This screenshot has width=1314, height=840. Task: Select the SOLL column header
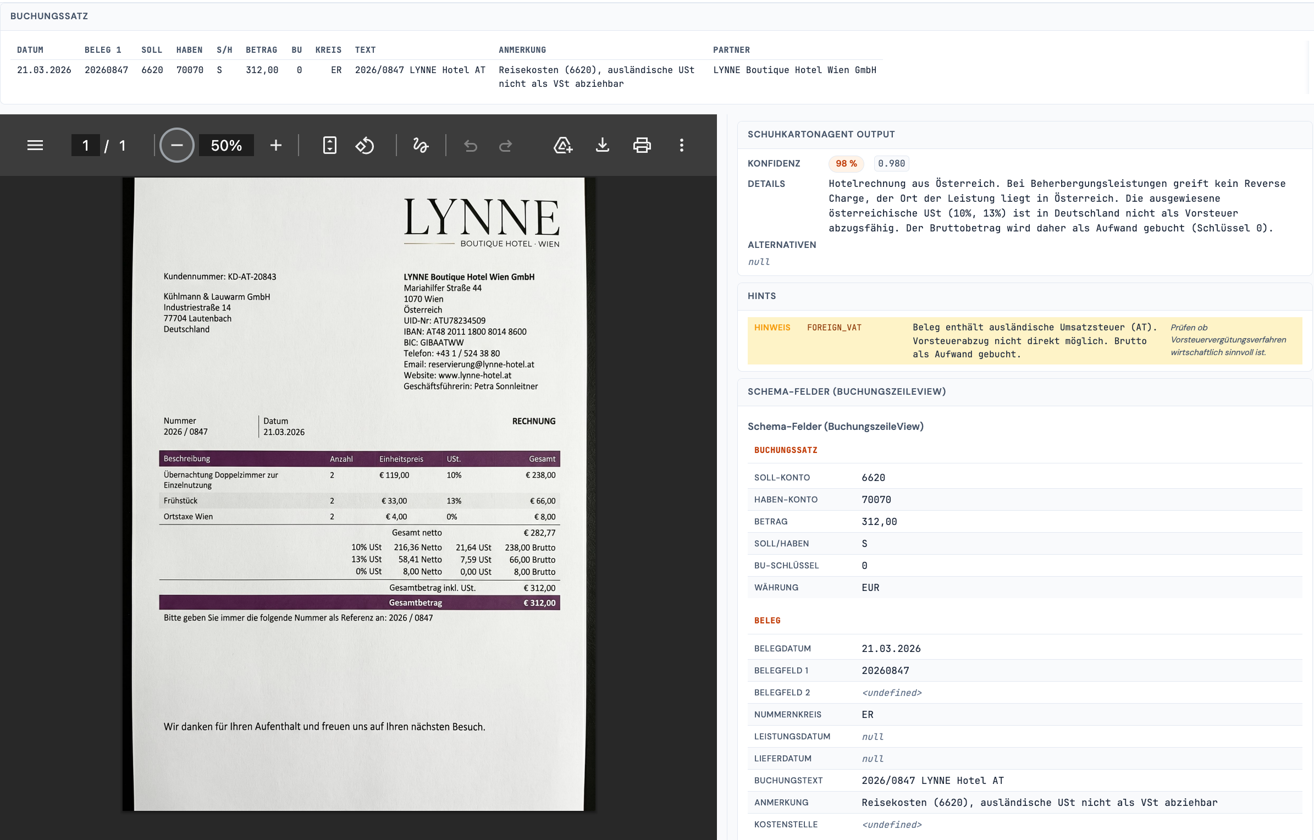(x=152, y=50)
